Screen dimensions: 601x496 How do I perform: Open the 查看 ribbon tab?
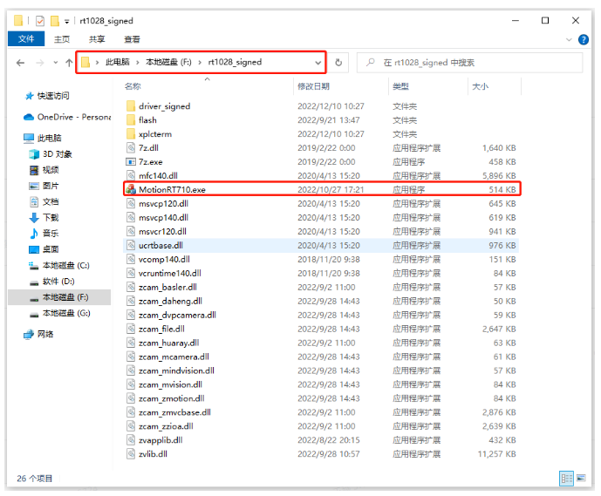(x=133, y=39)
